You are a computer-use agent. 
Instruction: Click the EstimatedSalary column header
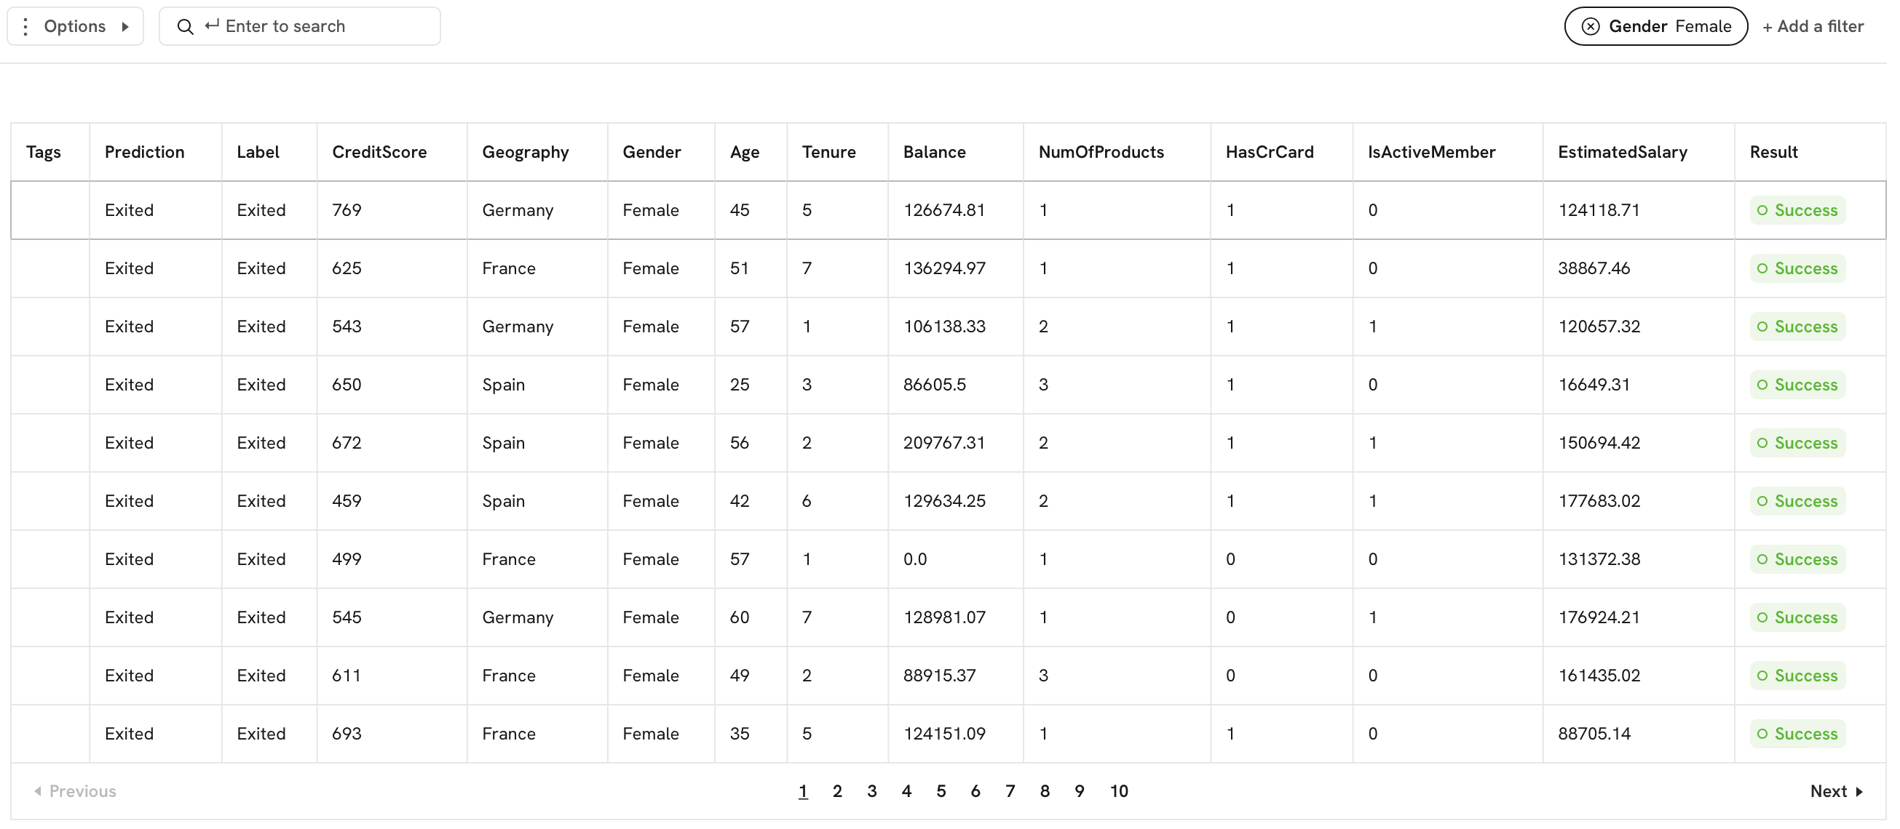point(1622,152)
